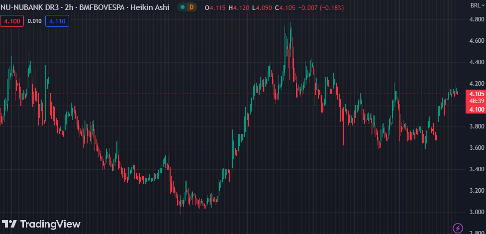486x234 pixels.
Task: Click the orange D delayed-data badge
Action: [192, 7]
